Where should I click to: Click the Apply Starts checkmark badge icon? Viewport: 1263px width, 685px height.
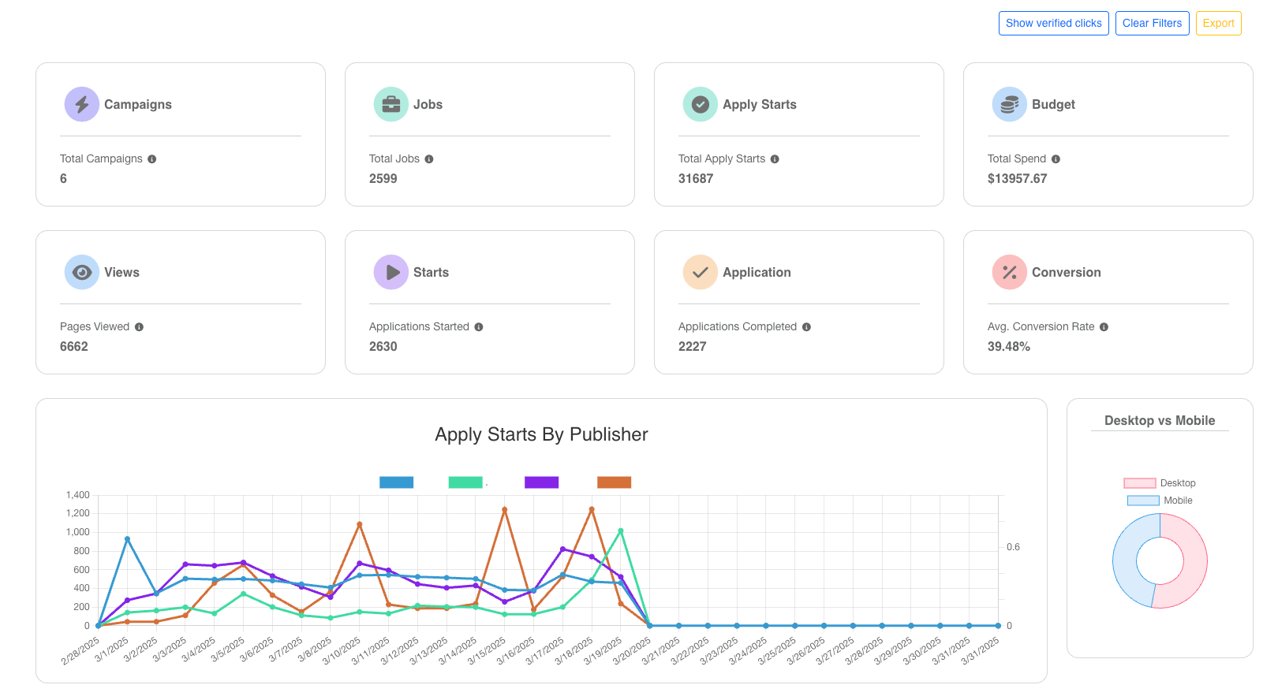(700, 104)
